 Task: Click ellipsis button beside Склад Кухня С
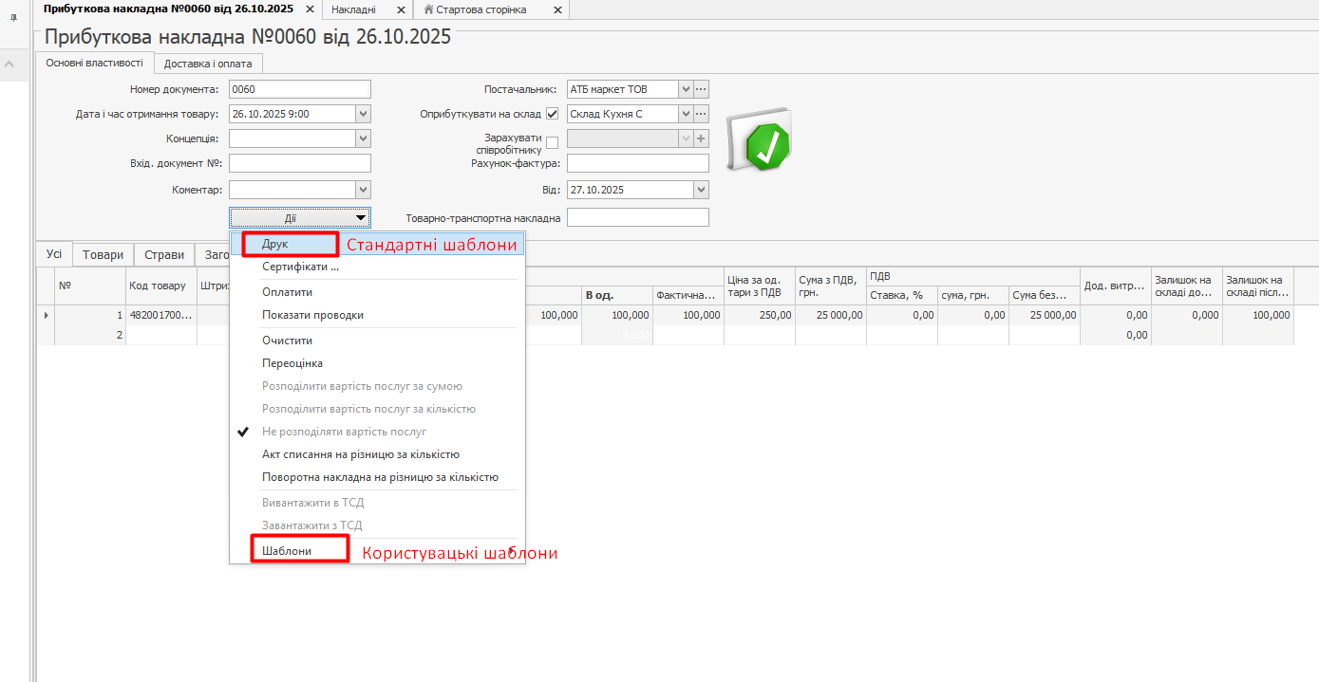click(x=702, y=114)
